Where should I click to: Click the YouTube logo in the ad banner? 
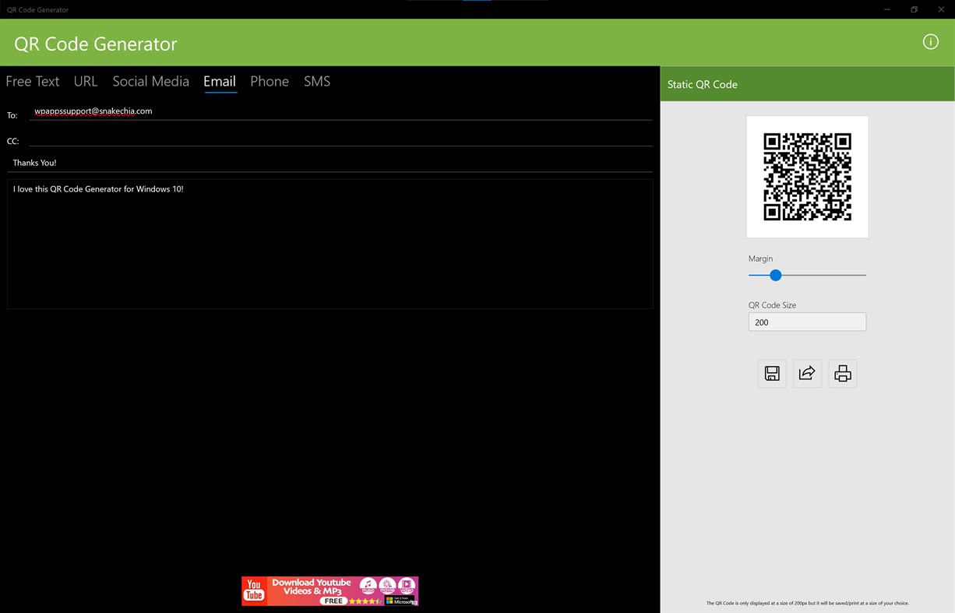[254, 589]
